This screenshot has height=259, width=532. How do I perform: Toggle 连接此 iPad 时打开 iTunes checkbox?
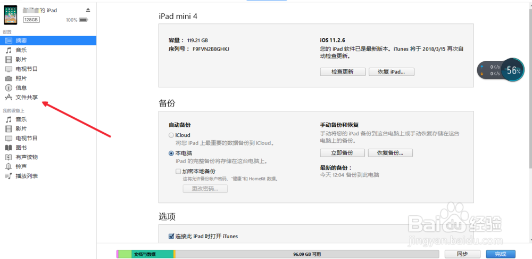point(171,236)
